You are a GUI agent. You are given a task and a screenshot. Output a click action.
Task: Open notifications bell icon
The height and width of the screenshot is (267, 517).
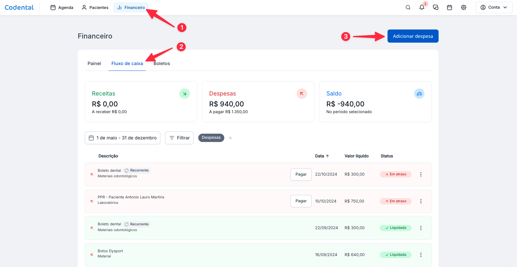pyautogui.click(x=422, y=7)
